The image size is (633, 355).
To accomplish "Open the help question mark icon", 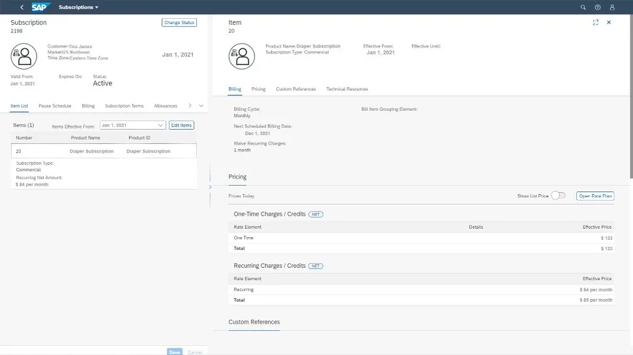I will tap(598, 7).
